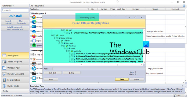The width and height of the screenshot is (188, 98).
Task: Check the SpWebInst0.exe.ApplicationCompany value checkbox
Action: point(72,56)
